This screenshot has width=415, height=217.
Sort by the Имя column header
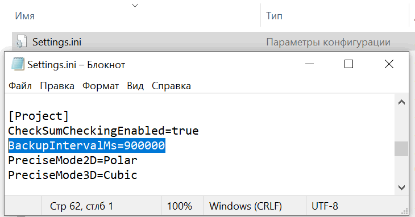24,16
